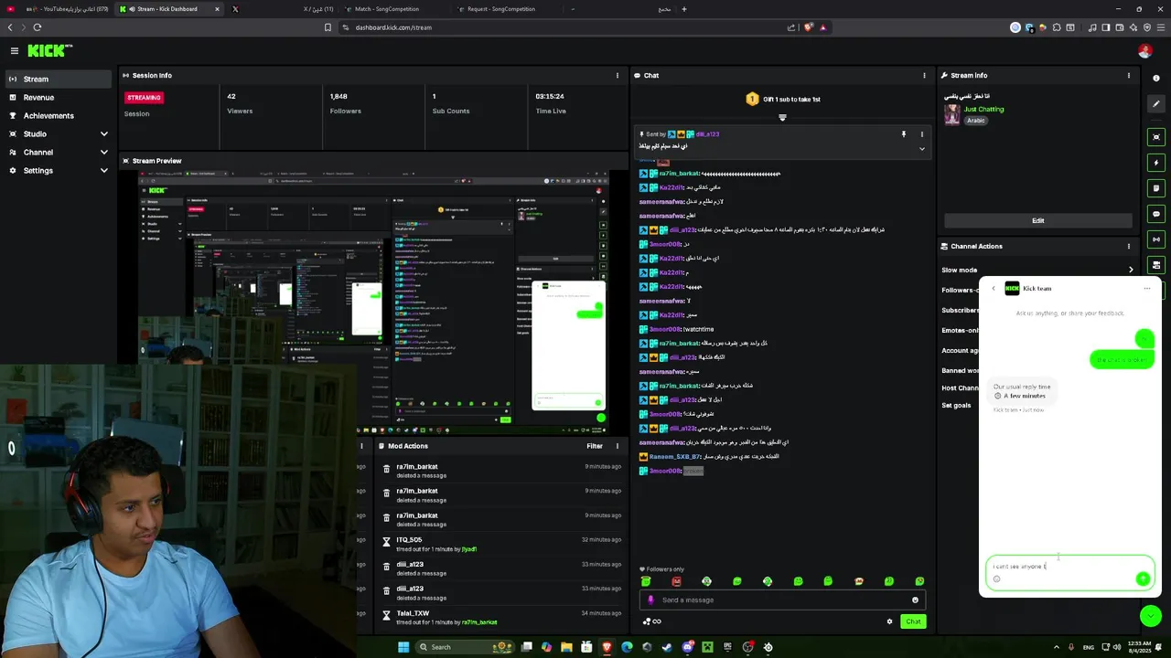The height and width of the screenshot is (658, 1171).
Task: Show hidden system tray icons
Action: tap(1057, 647)
